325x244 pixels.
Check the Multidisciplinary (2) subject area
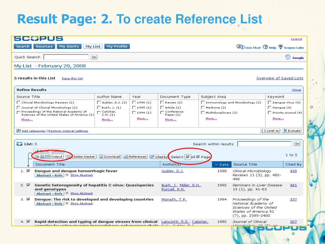[203, 112]
